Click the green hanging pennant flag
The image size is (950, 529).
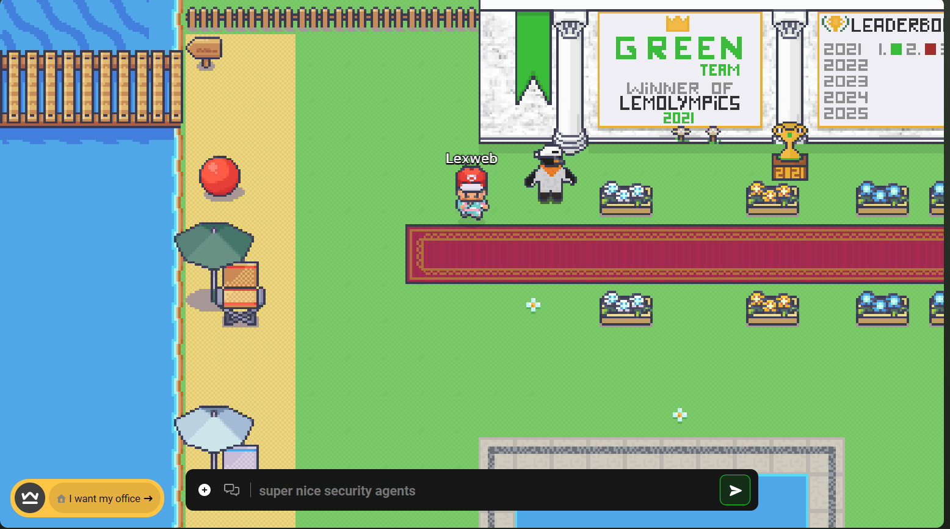click(534, 58)
